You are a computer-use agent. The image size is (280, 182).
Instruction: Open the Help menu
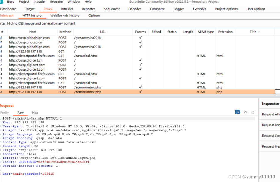pyautogui.click(x=88, y=2)
